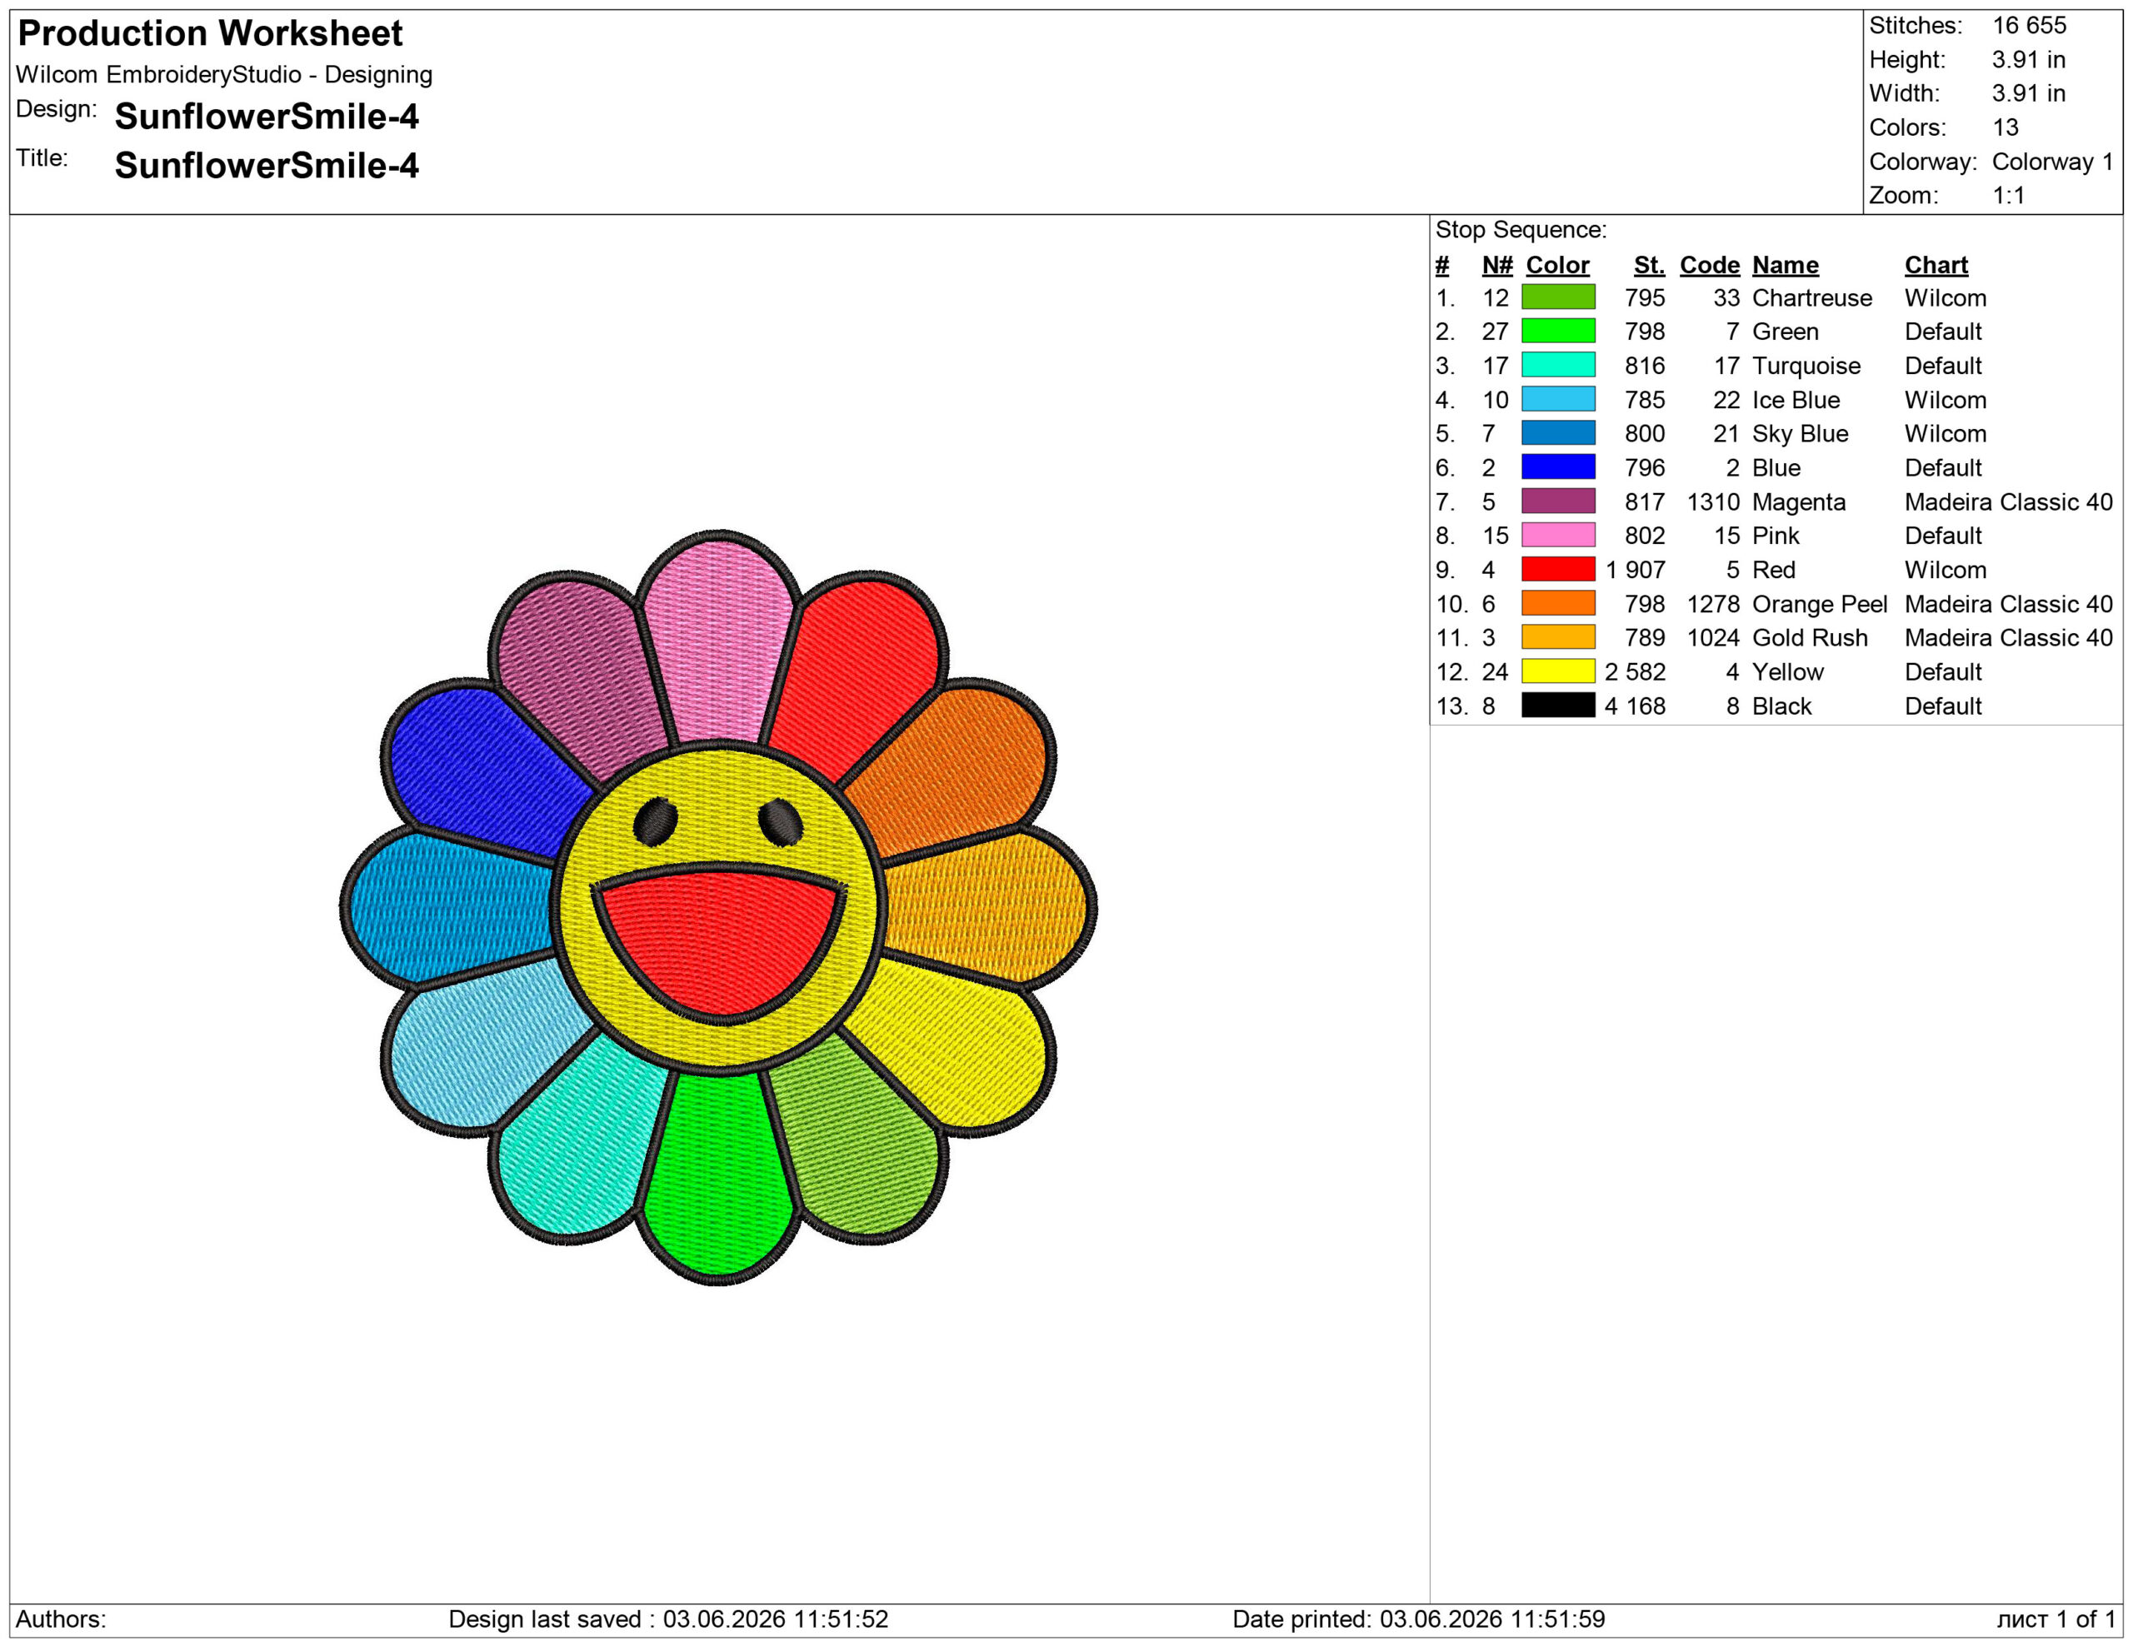Viewport: 2133px width, 1641px height.
Task: Click 'Wilcom' chart in the Chartreuse row
Action: (1946, 297)
